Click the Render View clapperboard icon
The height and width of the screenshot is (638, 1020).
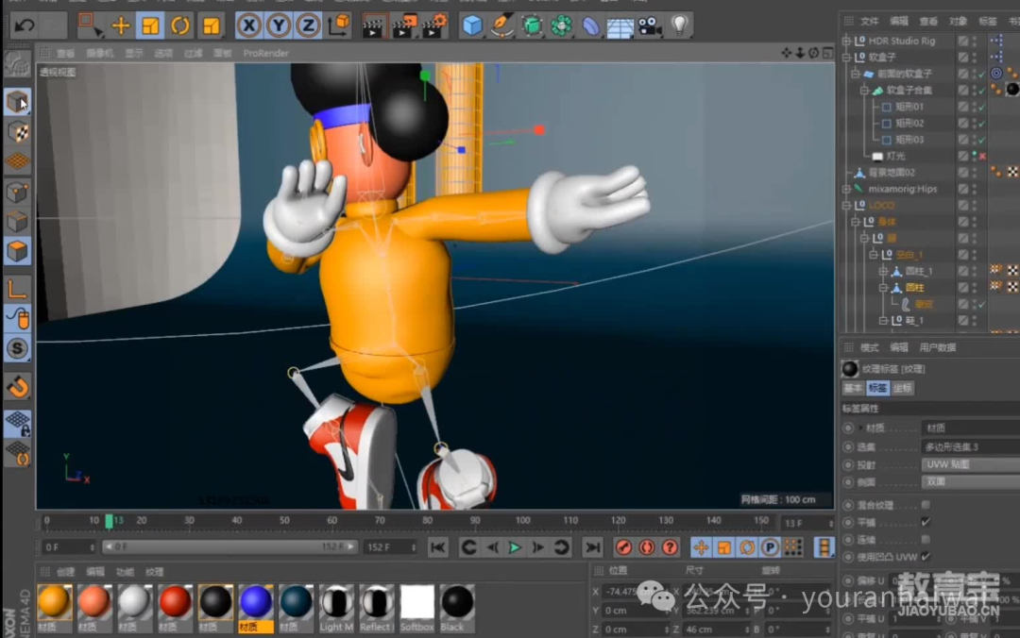(373, 26)
